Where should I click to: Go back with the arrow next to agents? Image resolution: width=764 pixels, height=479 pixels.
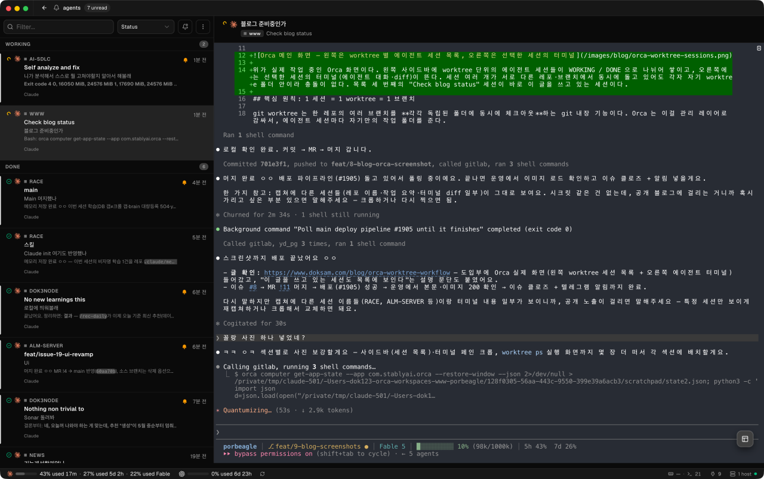[44, 8]
